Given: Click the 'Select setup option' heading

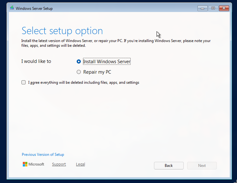Looking at the screenshot, I should coord(62,31).
